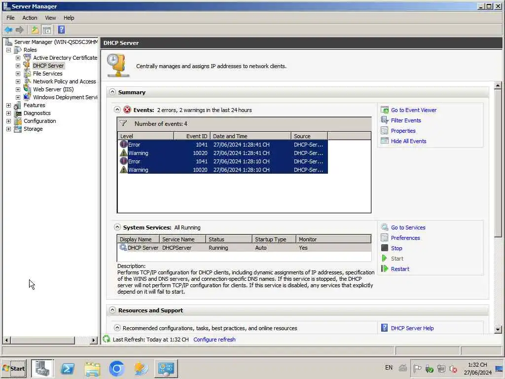This screenshot has width=505, height=379.
Task: Collapse the System Services section chevron
Action: 117,227
